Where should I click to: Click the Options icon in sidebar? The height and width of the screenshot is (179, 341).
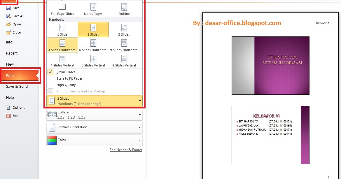click(x=8, y=108)
